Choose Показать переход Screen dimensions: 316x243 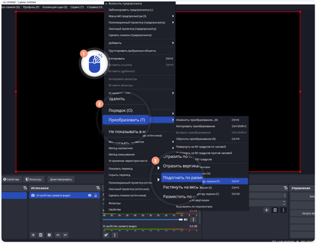120,169
